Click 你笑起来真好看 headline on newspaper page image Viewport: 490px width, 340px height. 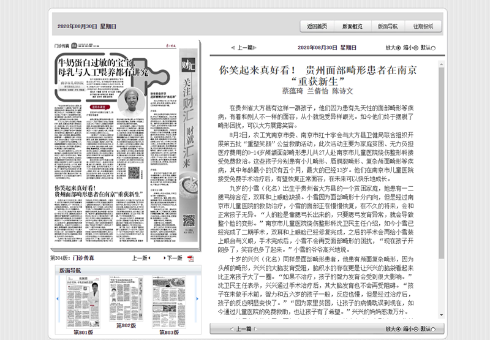pos(99,191)
